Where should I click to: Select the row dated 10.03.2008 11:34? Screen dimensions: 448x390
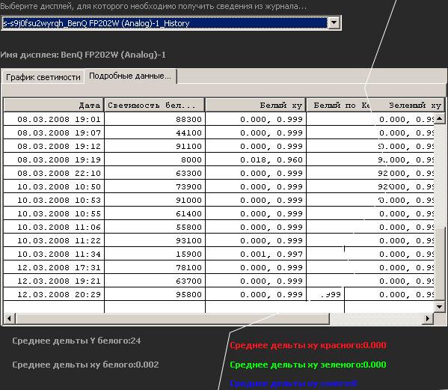218,254
